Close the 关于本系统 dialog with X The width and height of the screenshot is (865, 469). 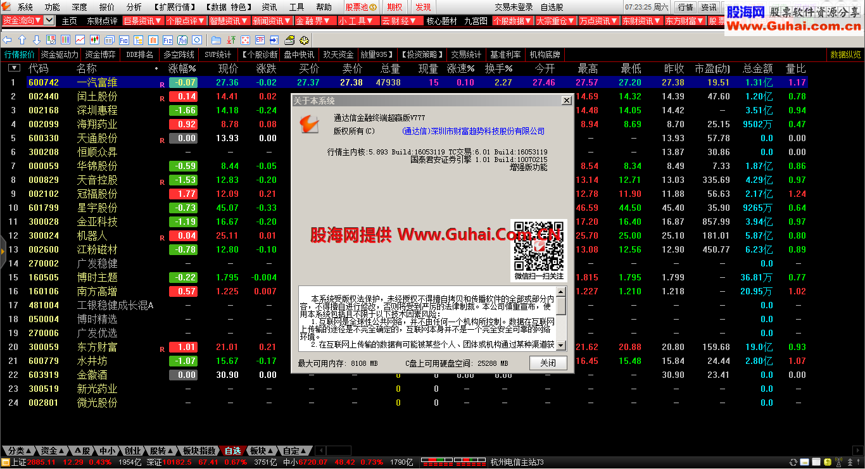click(566, 100)
